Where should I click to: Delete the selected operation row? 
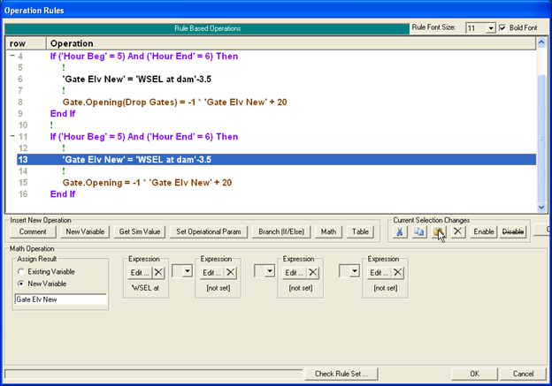(x=456, y=231)
